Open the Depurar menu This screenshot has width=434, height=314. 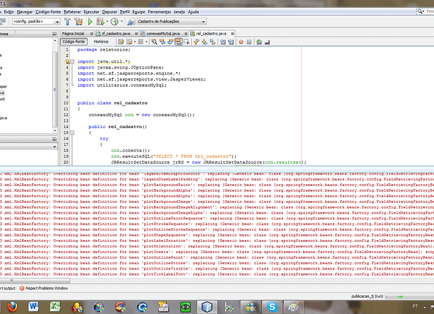(x=109, y=11)
